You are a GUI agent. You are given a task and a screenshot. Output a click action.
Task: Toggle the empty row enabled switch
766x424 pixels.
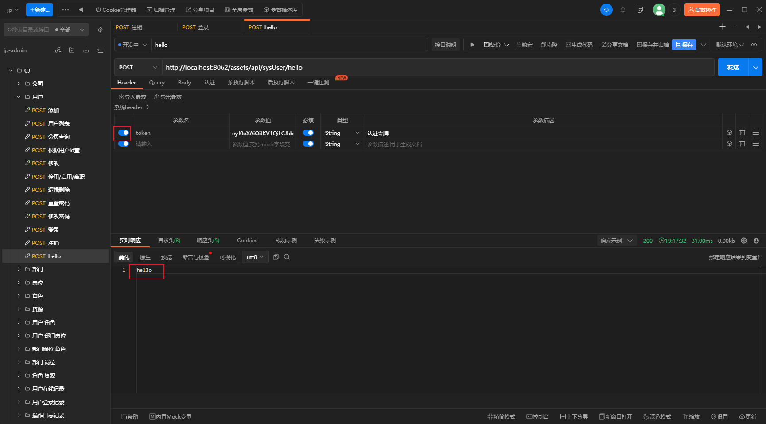[x=124, y=144]
